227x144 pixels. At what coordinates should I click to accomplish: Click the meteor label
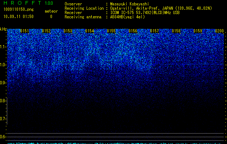coord(51,11)
